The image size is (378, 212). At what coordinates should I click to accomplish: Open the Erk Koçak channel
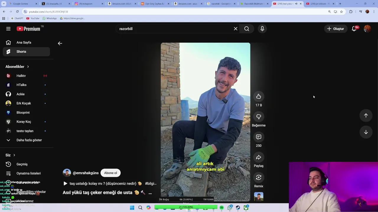26,103
